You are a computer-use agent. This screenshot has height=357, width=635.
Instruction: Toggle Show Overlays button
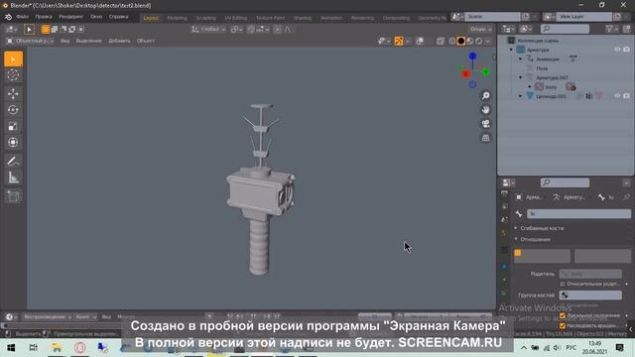click(x=420, y=41)
